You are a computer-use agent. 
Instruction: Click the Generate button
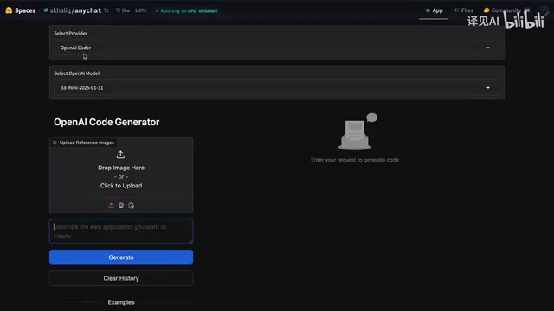pos(121,257)
